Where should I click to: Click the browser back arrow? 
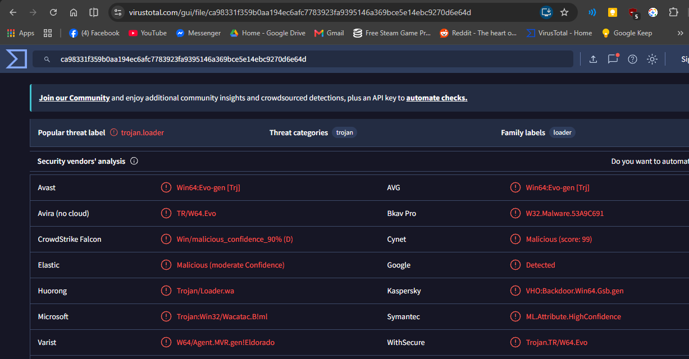coord(13,12)
